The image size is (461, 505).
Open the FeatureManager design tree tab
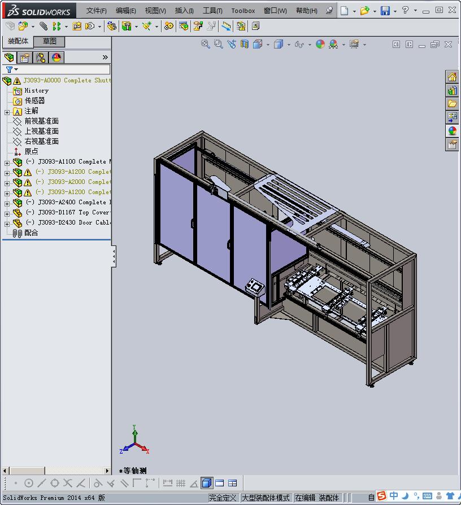click(9, 58)
